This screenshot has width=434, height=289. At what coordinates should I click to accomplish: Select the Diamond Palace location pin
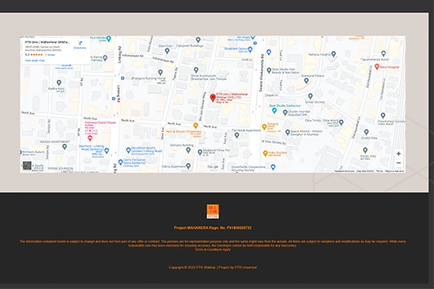coord(306,81)
